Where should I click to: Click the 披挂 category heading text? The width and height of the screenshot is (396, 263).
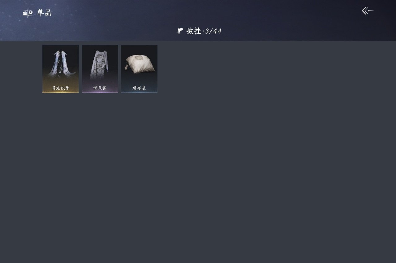coord(194,31)
